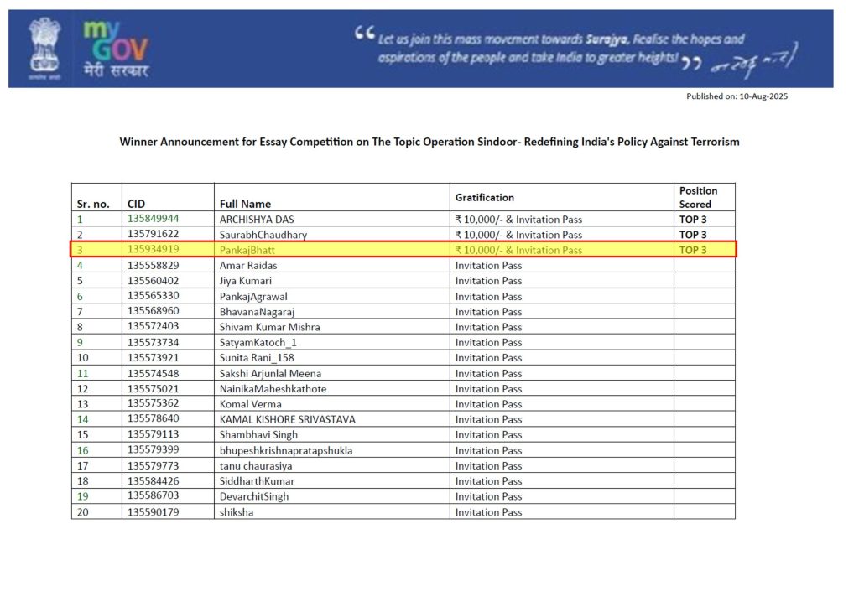Click the Winner Announcement title heading
This screenshot has height=607, width=859.
(x=429, y=142)
